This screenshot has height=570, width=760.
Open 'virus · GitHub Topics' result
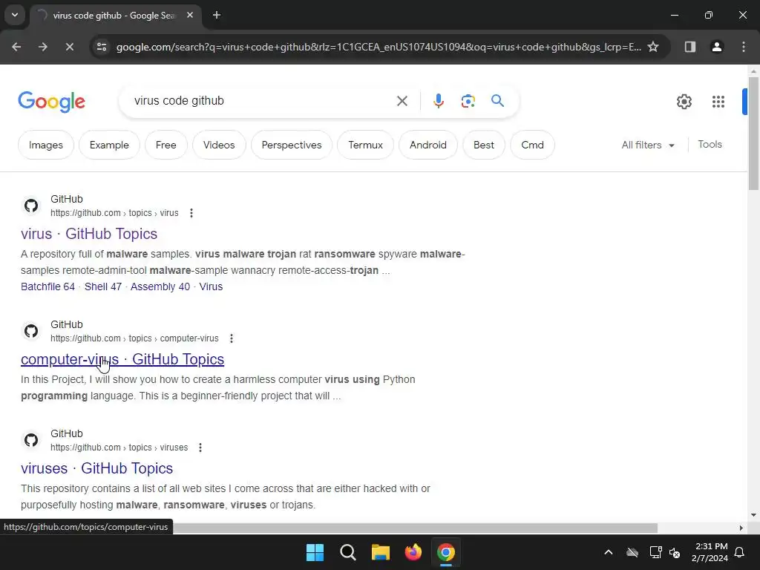(89, 234)
